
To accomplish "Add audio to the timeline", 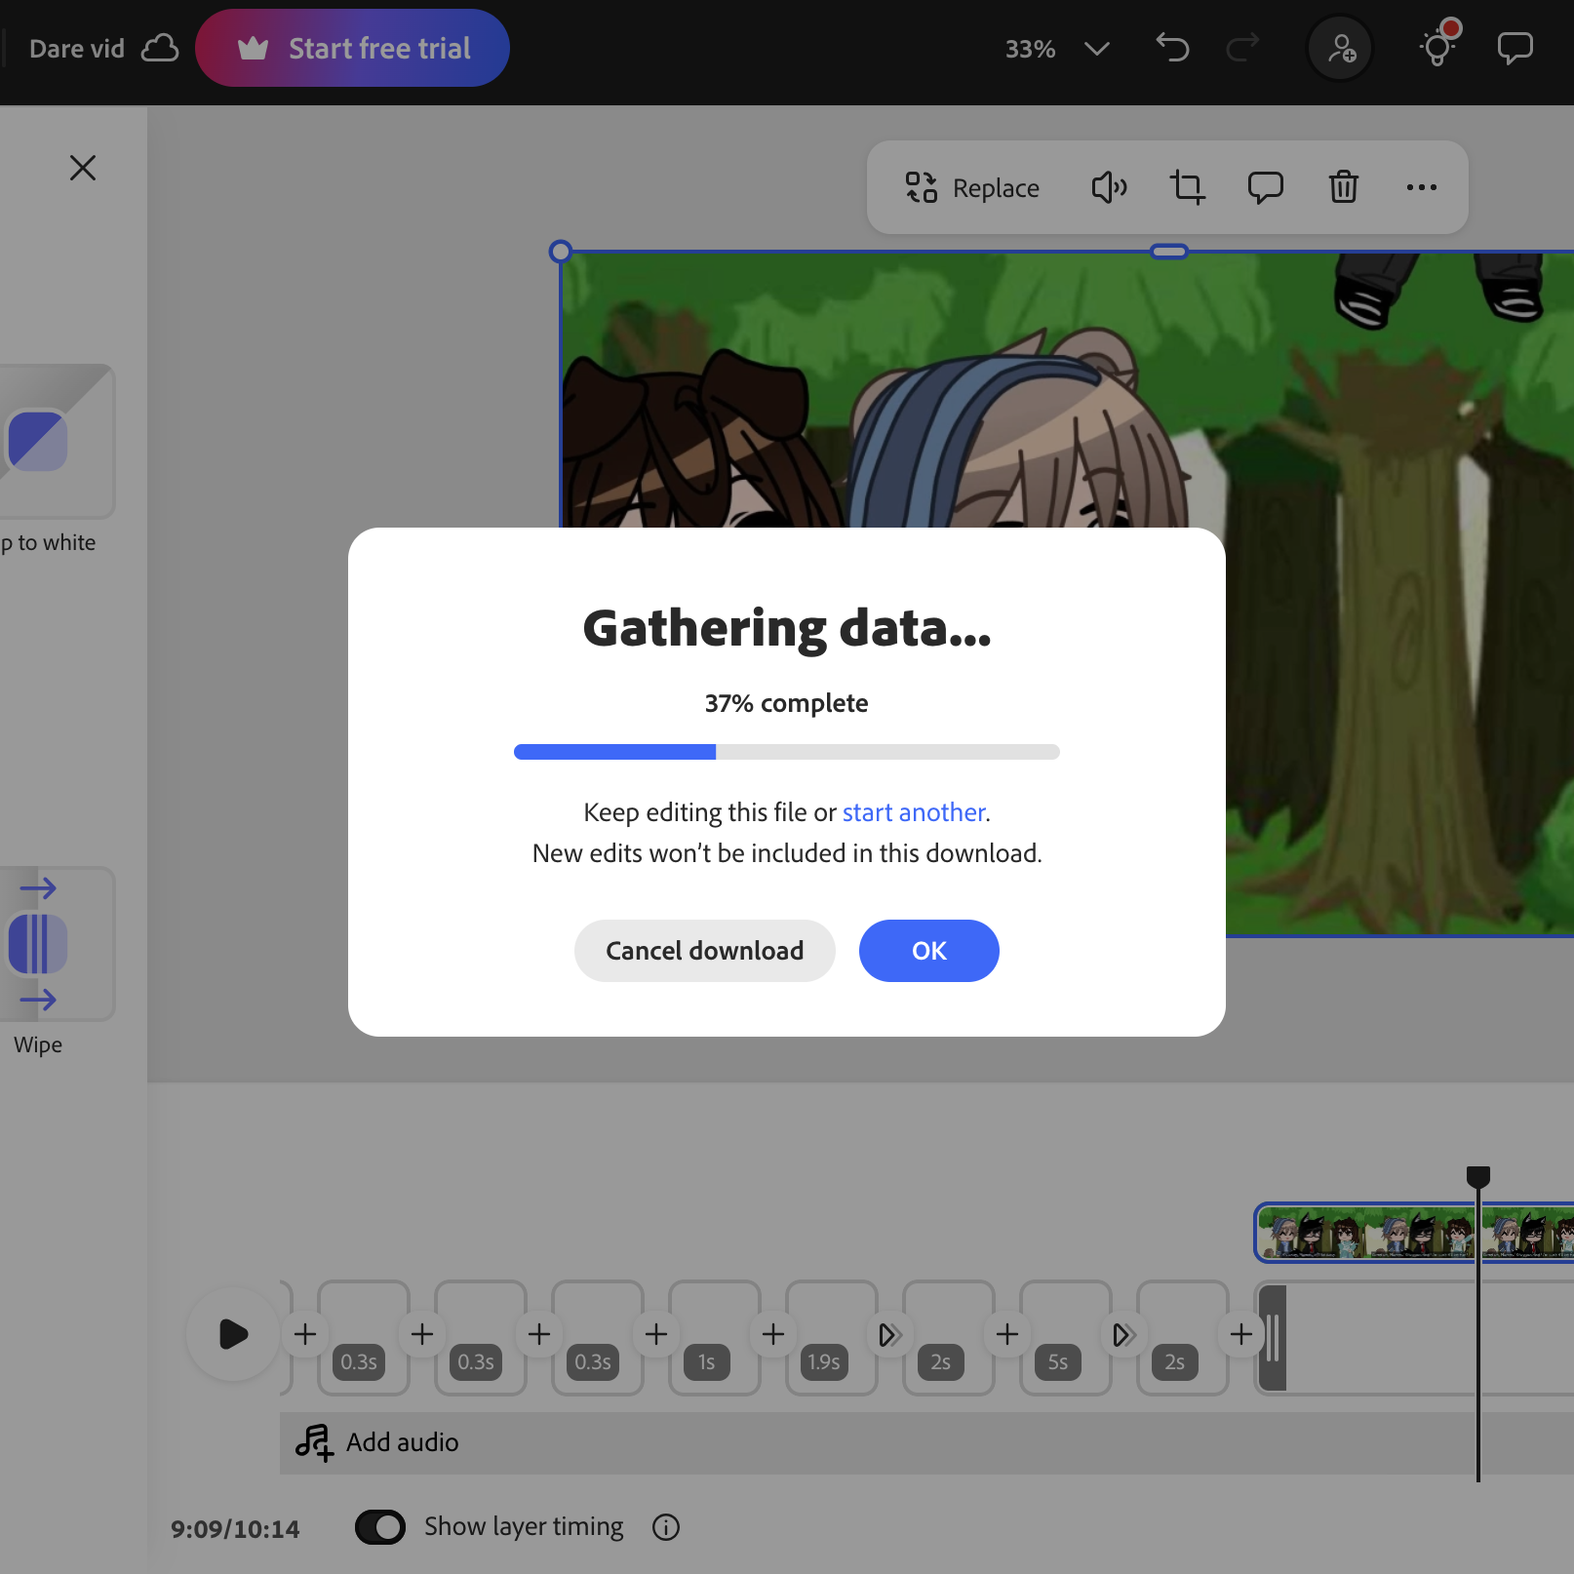I will coord(378,1442).
